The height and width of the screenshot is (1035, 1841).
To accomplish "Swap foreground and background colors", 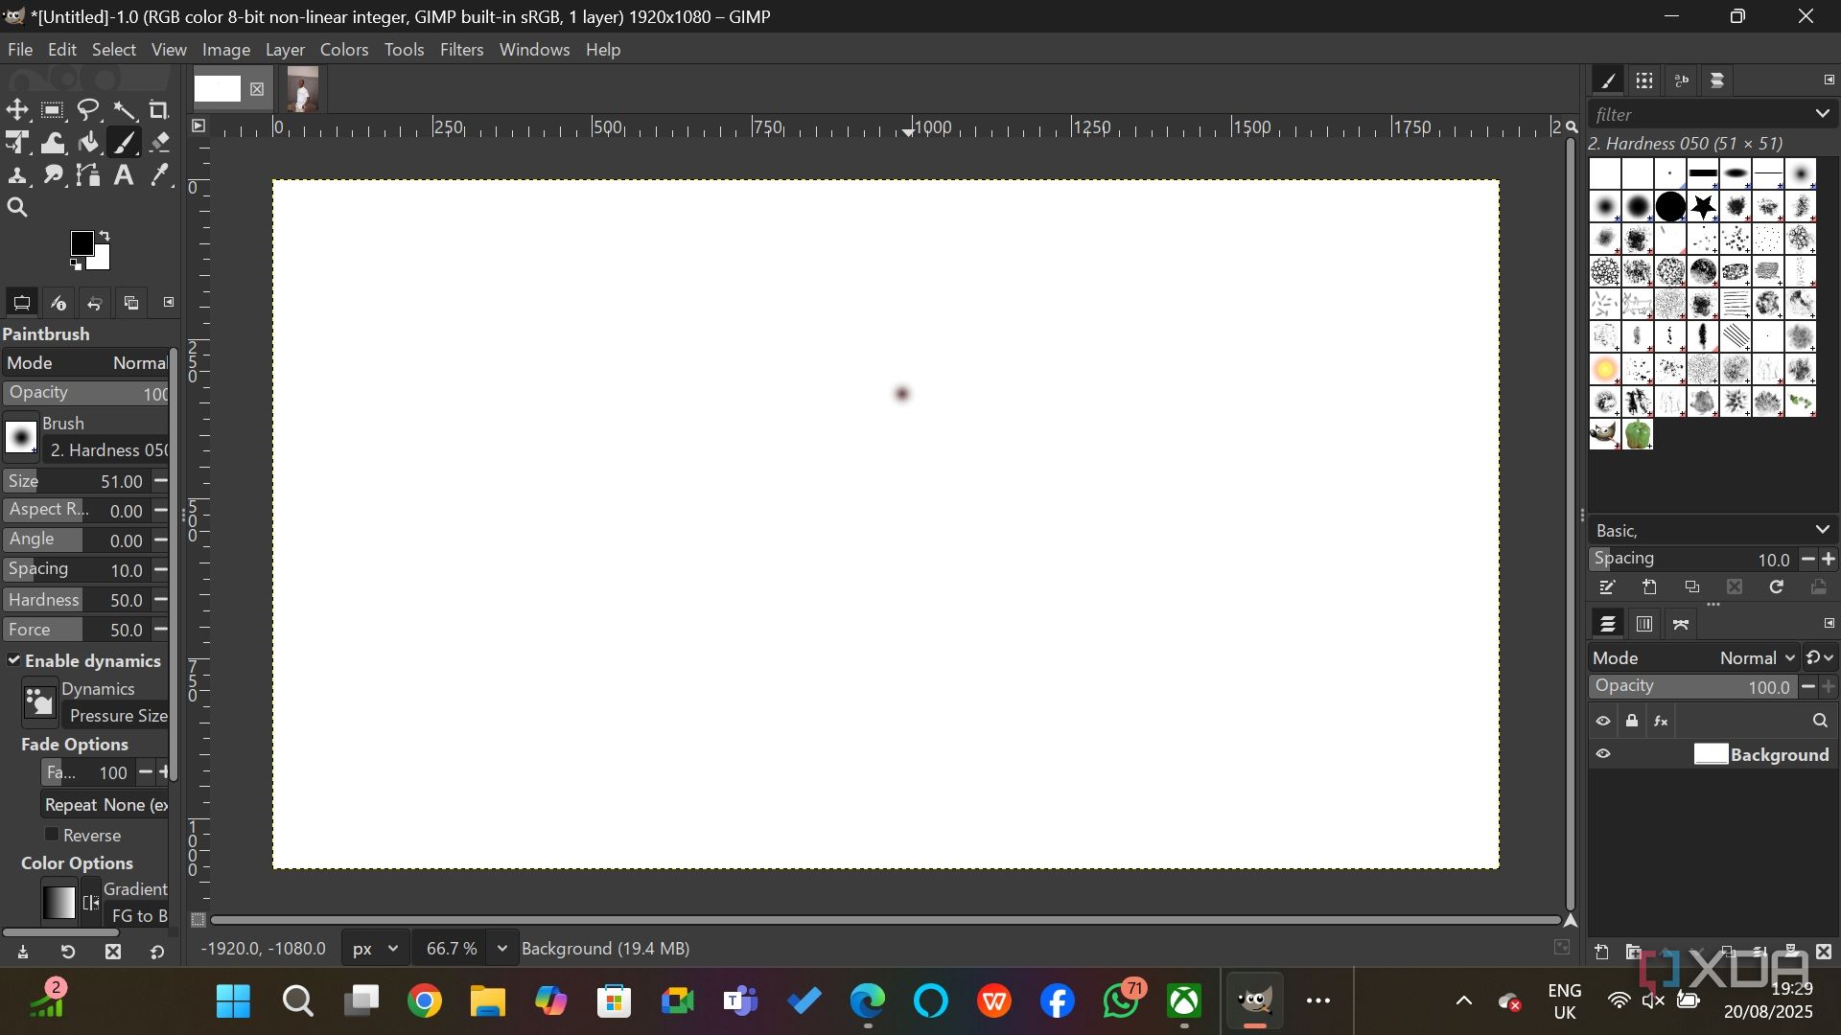I will 105,235.
